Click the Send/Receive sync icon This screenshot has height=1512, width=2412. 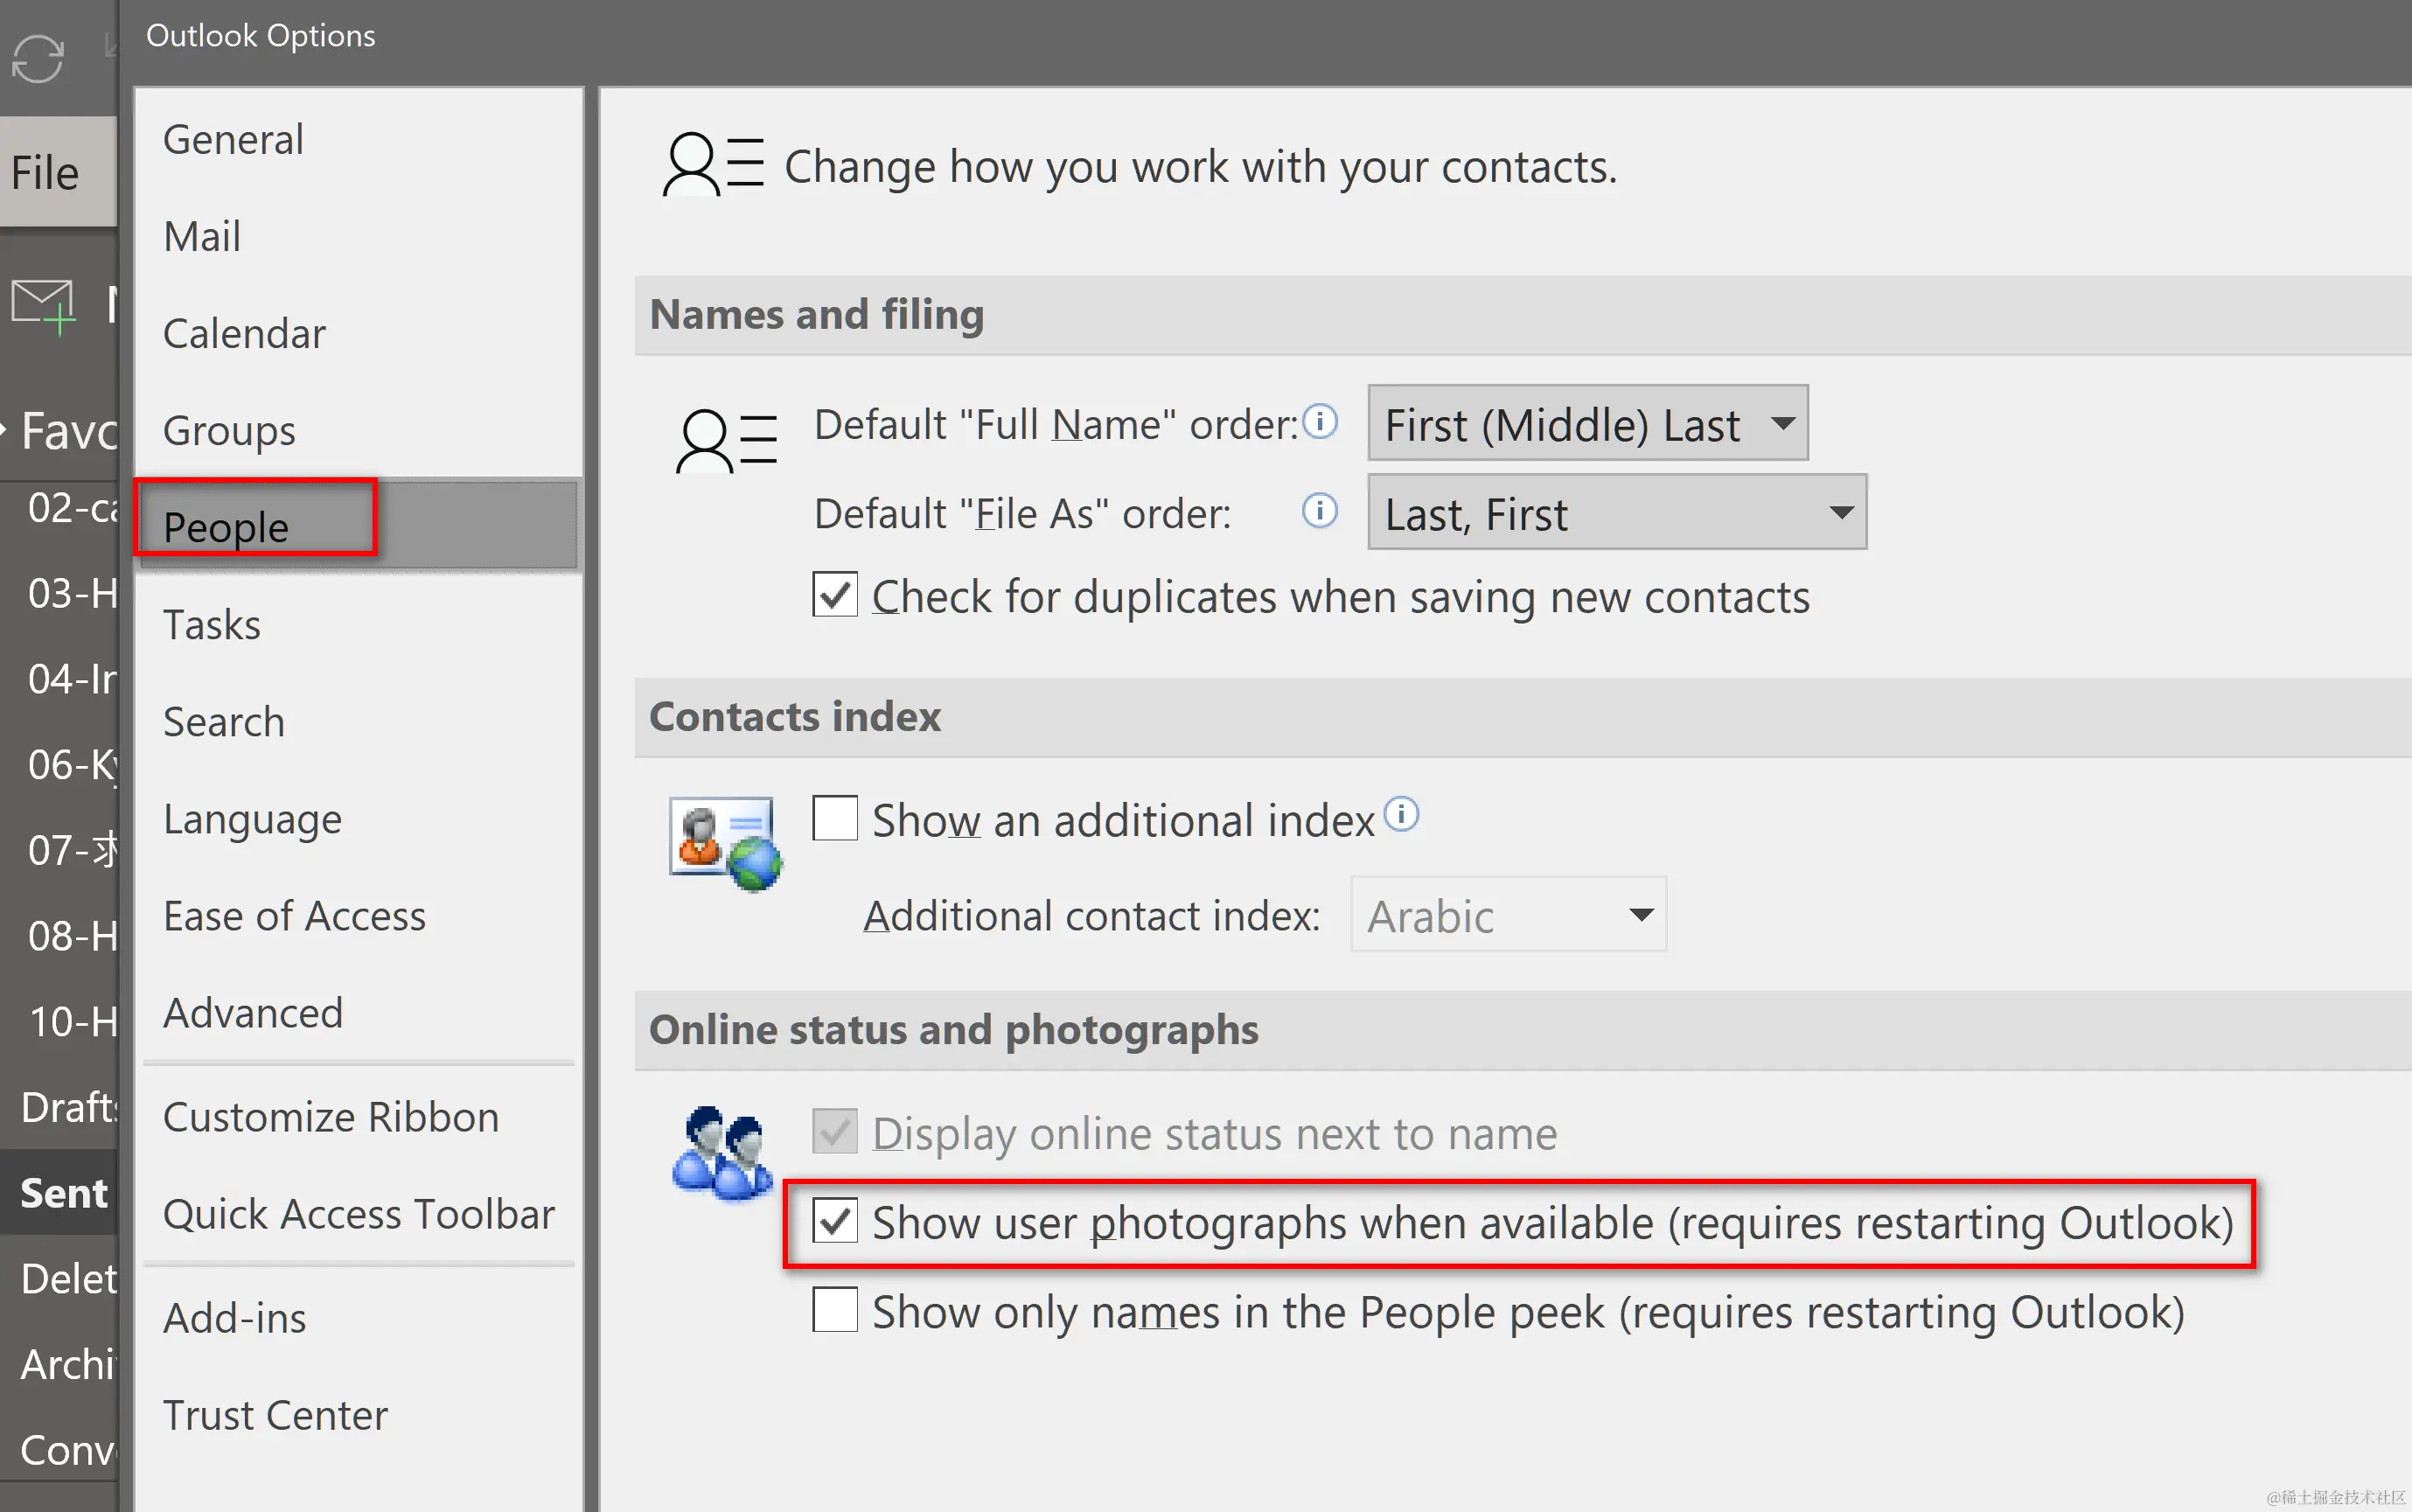click(x=38, y=58)
